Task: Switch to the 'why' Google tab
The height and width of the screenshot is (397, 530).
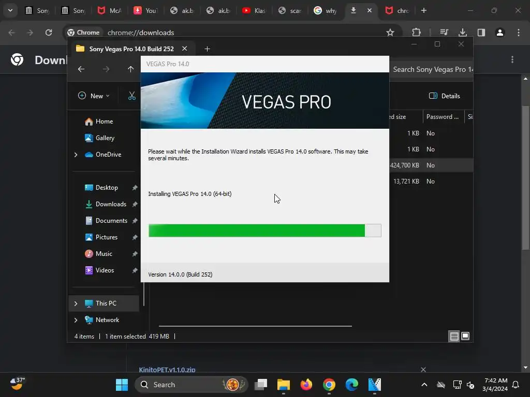Action: coord(325,10)
